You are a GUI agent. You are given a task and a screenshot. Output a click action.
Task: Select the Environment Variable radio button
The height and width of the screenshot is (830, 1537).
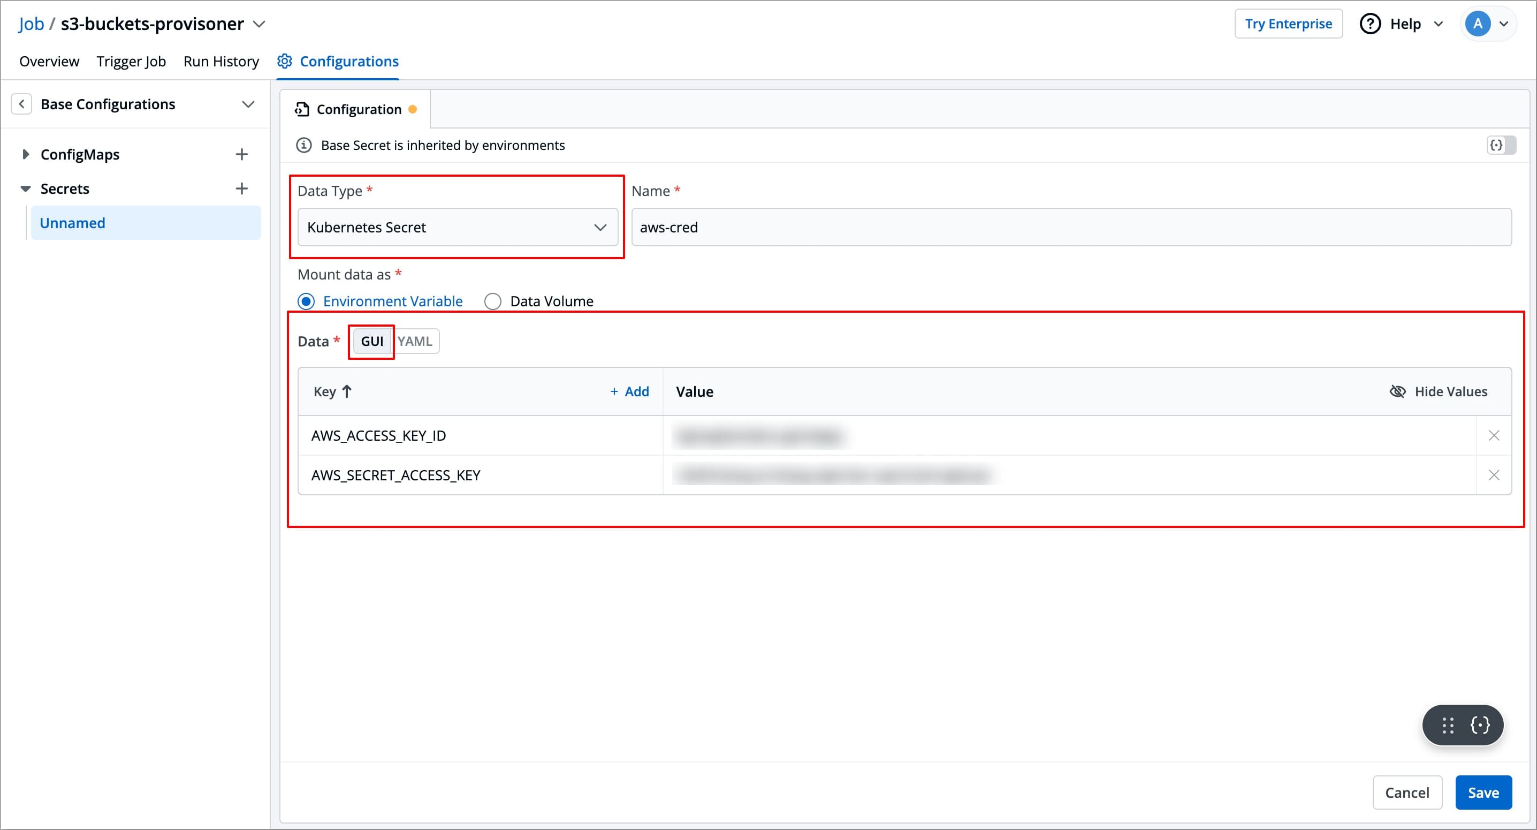(x=306, y=301)
